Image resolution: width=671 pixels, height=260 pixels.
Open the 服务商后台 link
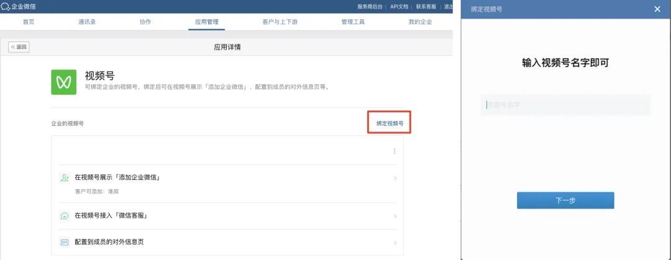click(x=370, y=6)
